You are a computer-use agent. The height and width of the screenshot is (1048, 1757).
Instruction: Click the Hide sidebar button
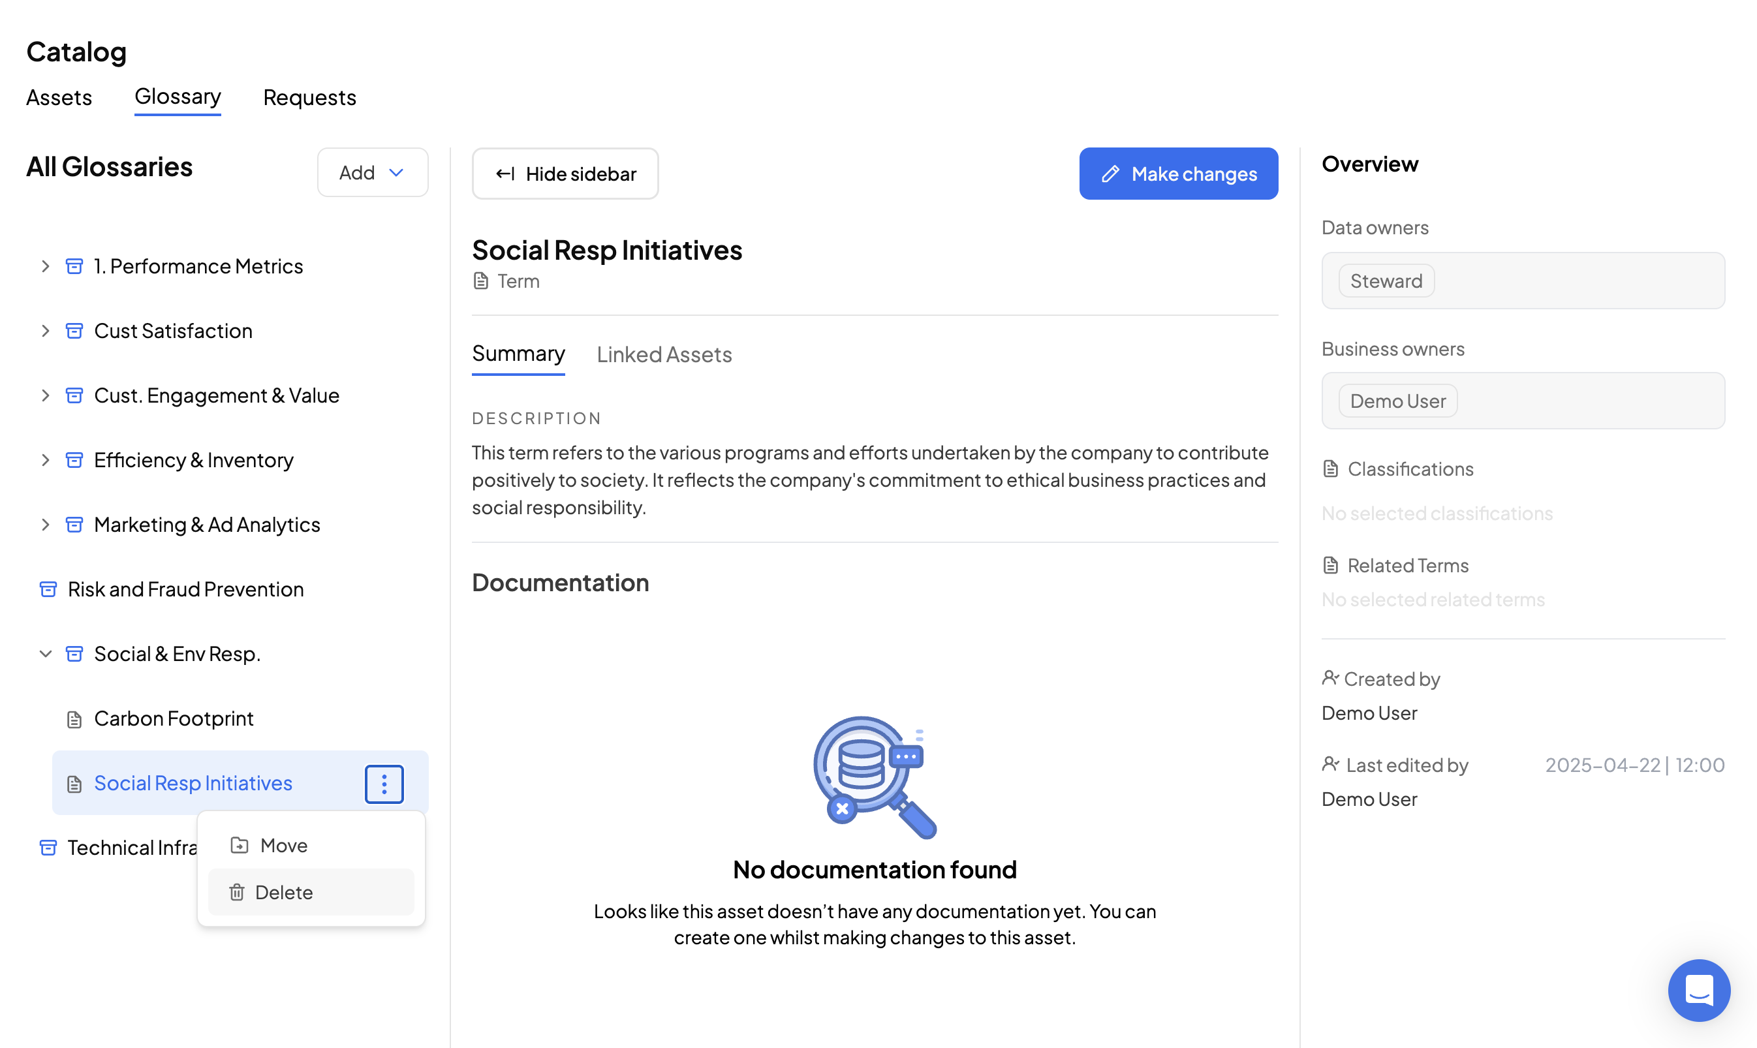pyautogui.click(x=565, y=174)
